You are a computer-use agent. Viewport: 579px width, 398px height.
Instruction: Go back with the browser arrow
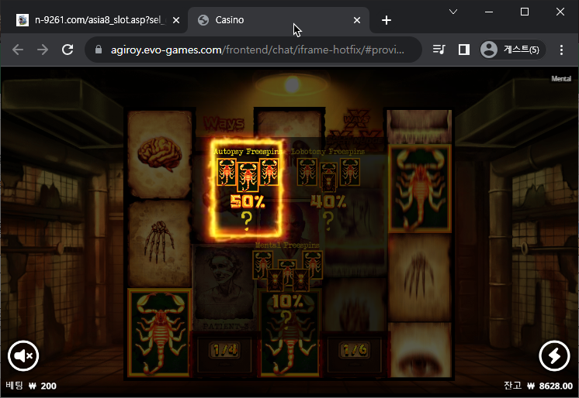click(x=18, y=50)
